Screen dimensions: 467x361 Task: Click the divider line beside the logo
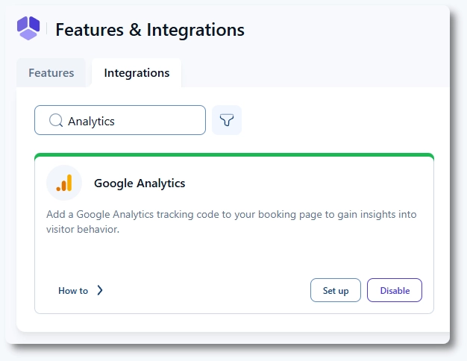coord(46,30)
